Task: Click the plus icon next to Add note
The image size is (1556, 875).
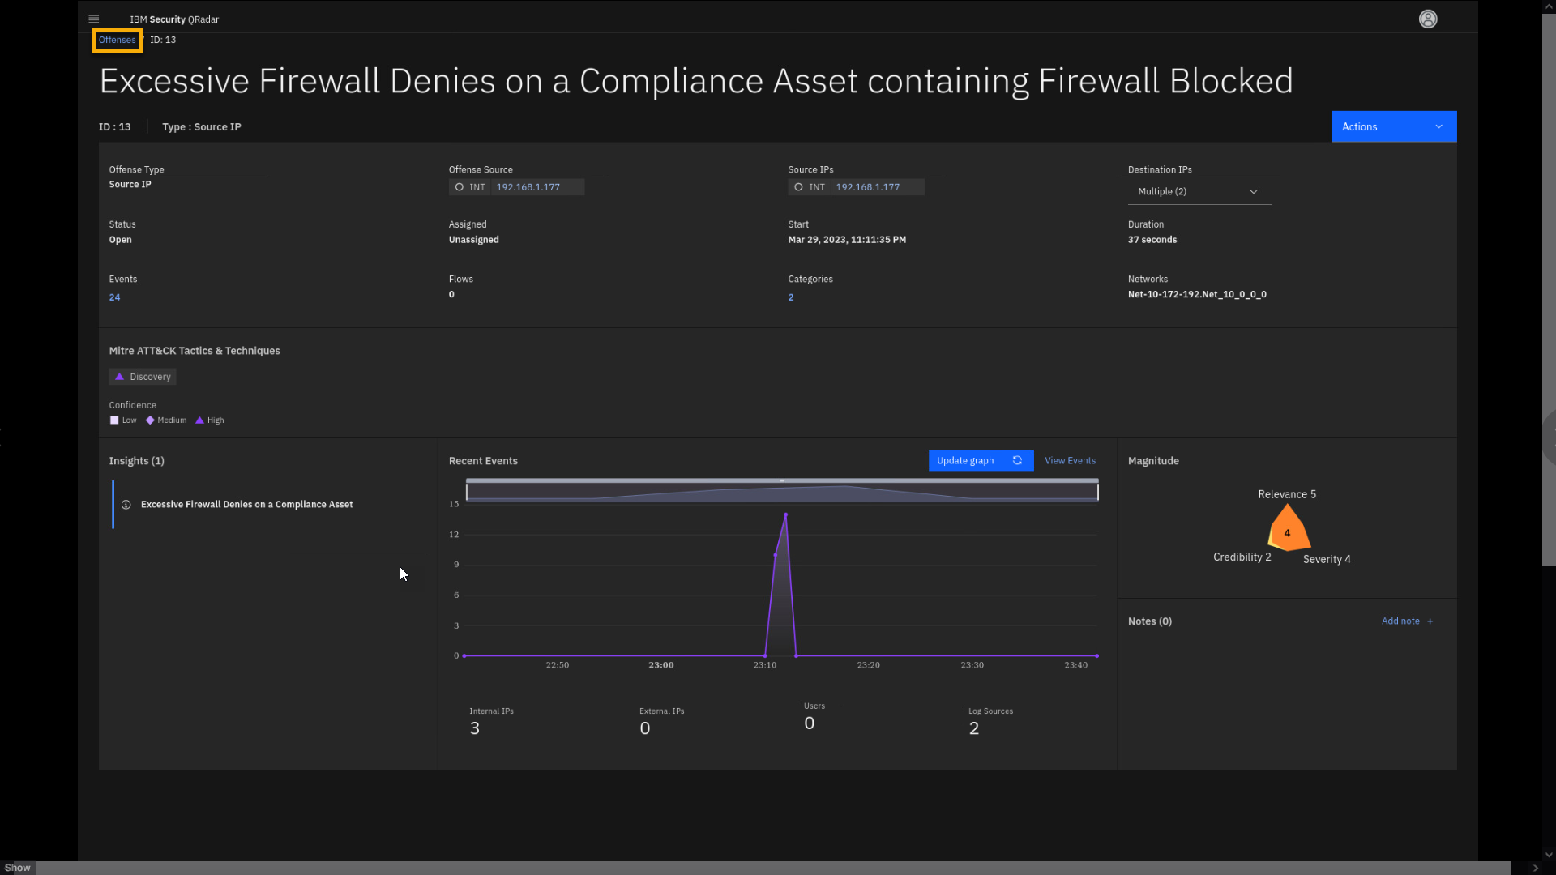Action: [x=1430, y=621]
